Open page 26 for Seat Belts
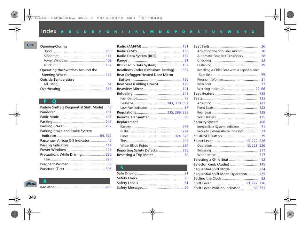The height and width of the screenshot is (229, 305). [x=263, y=46]
